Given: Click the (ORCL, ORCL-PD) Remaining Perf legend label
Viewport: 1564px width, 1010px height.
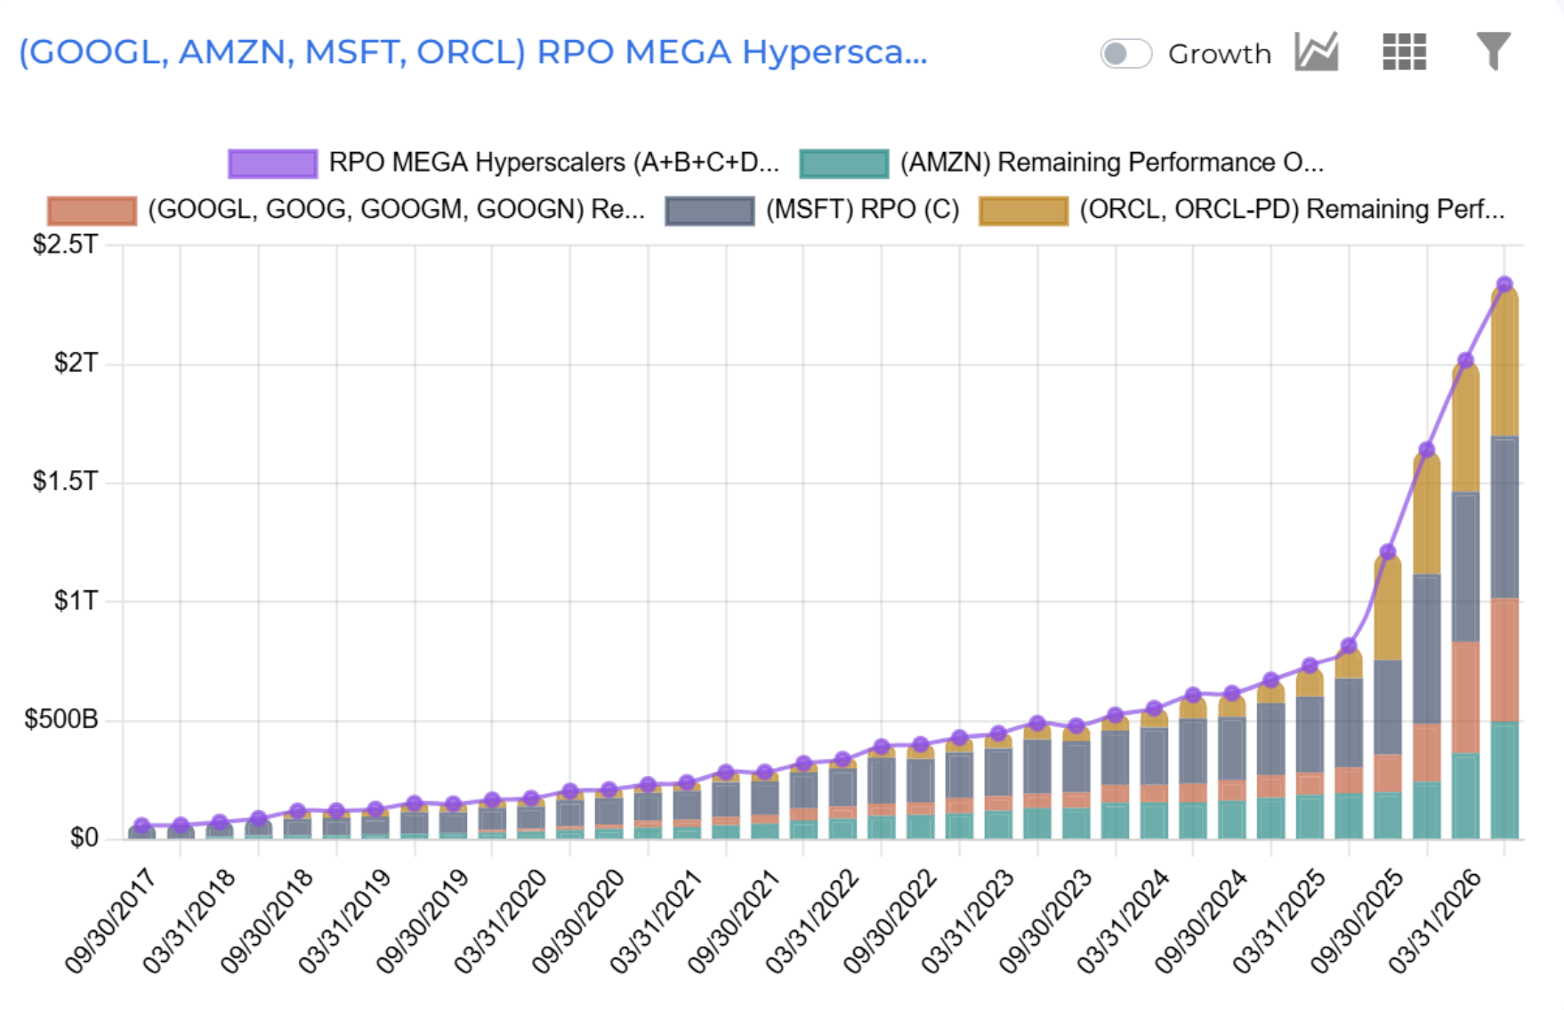Looking at the screenshot, I should (1292, 210).
